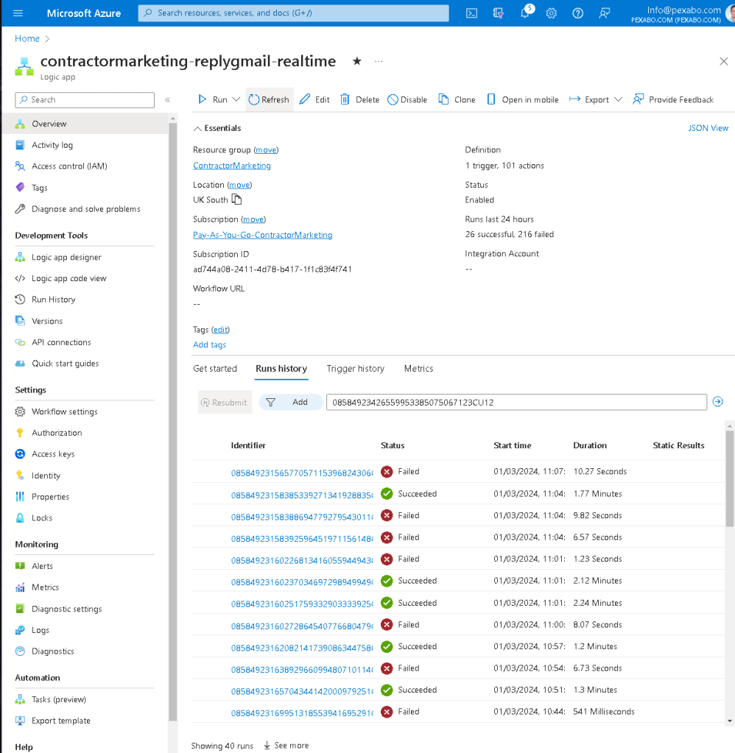Open the Add filter button

pos(291,402)
